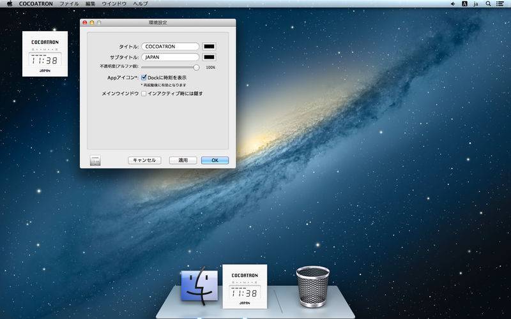Screen dimensions: 511x319
Task: Click the small clock icon in preferences footer
Action: [x=95, y=160]
